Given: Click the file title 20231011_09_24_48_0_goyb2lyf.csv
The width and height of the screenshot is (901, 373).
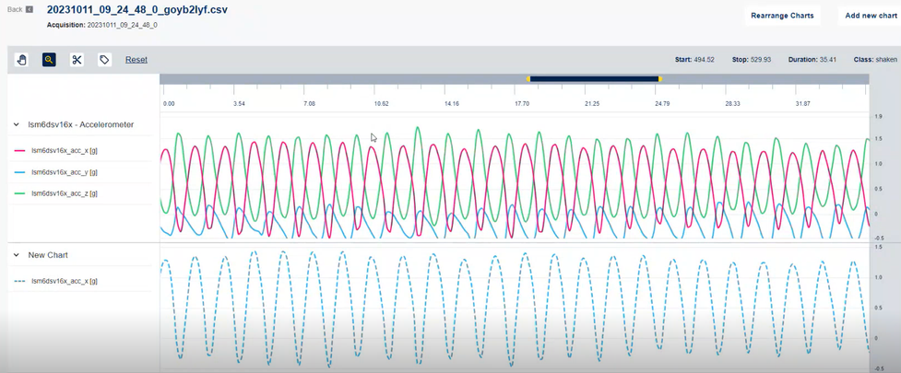Looking at the screenshot, I should pyautogui.click(x=136, y=10).
